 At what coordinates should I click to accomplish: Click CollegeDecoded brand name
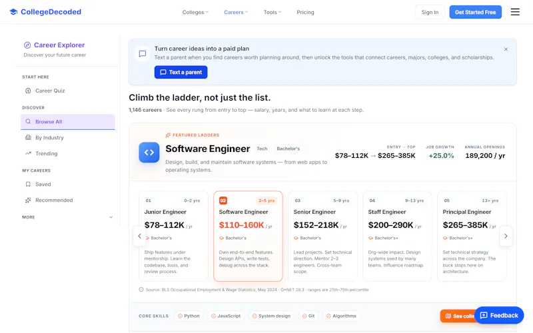click(51, 12)
